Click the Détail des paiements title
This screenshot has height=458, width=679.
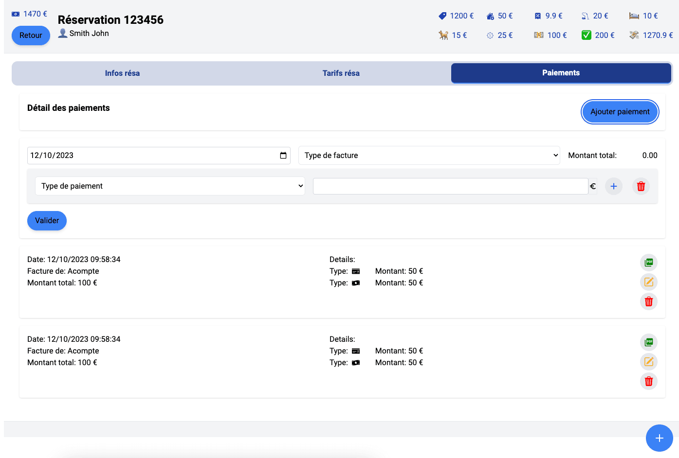(69, 108)
